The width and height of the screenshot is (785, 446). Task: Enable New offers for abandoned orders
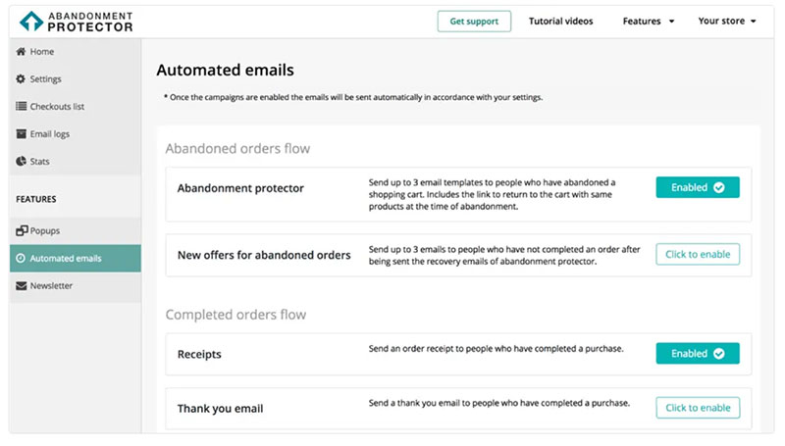point(698,254)
